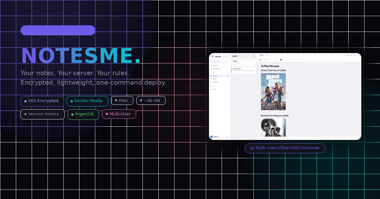Insert a horizontal rule
The image size is (380, 199).
[x=303, y=59]
